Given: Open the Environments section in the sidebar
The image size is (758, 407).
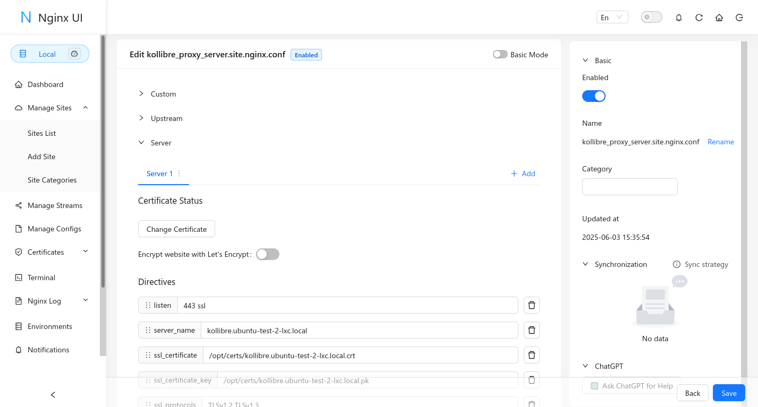Looking at the screenshot, I should 50,326.
